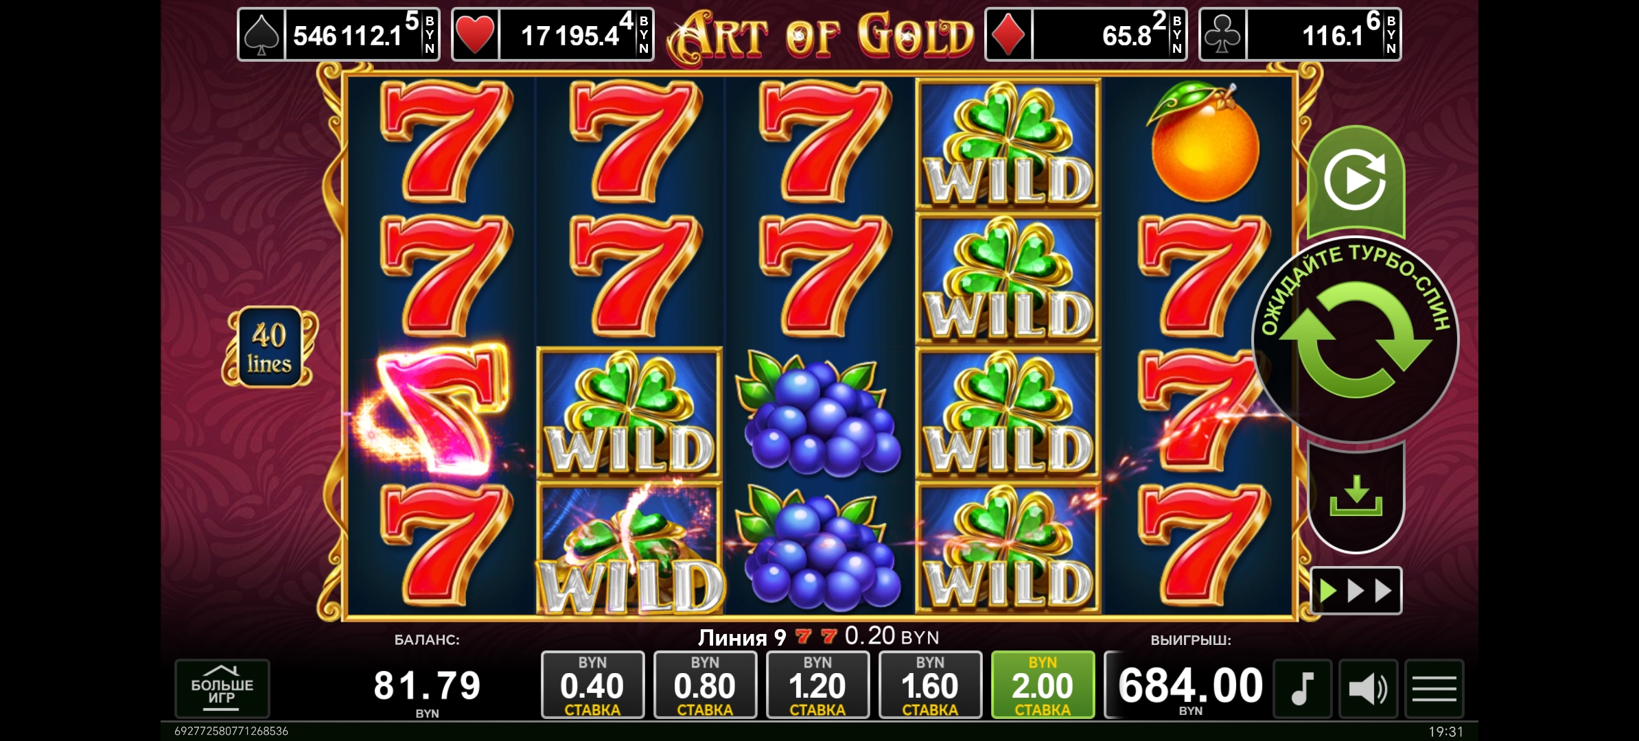The height and width of the screenshot is (741, 1639).
Task: Spin reels with the green arrows button
Action: coord(1356,340)
